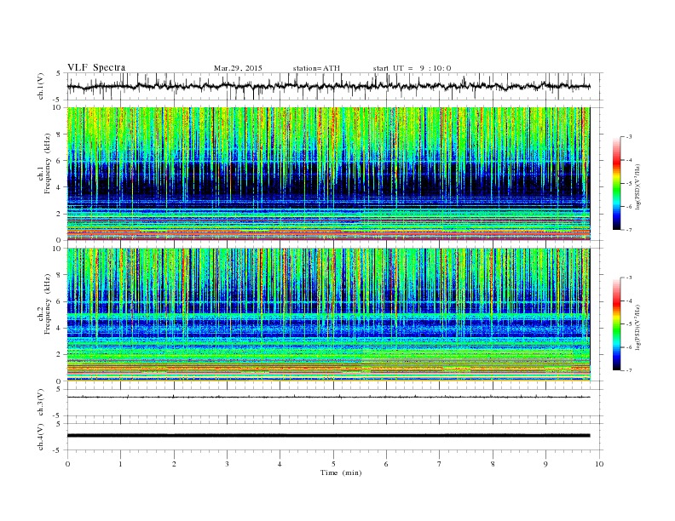Click the "0" tick label on time axis
The image size is (675, 521).
coord(67,464)
